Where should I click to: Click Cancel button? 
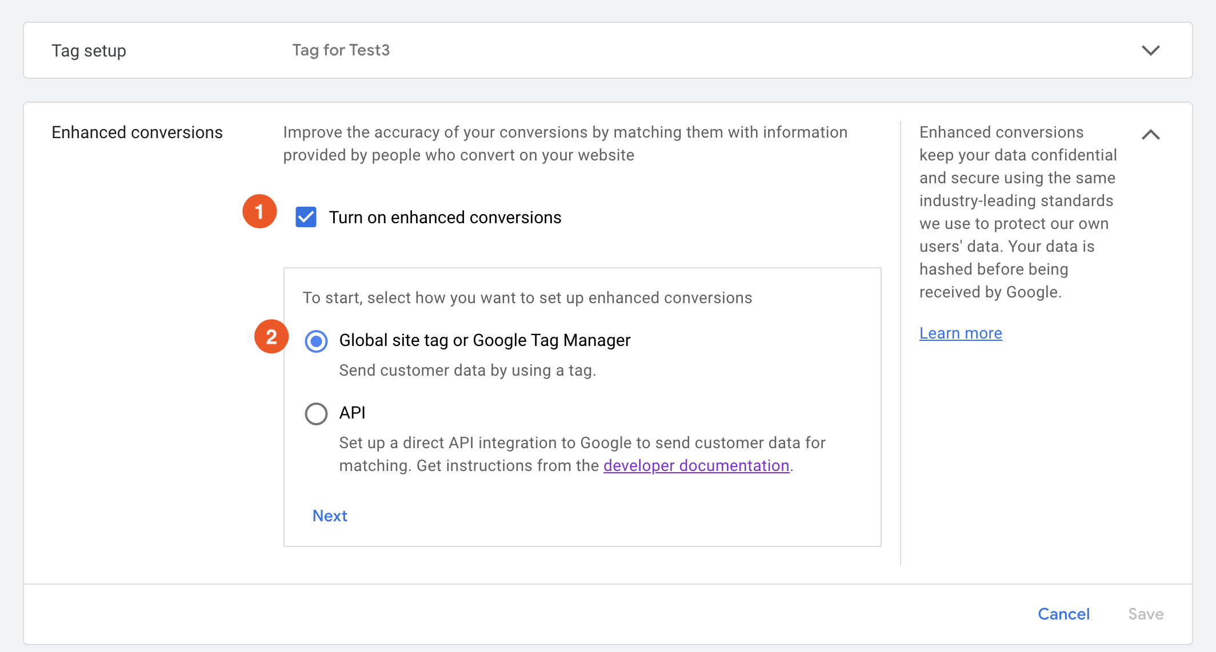click(x=1063, y=614)
